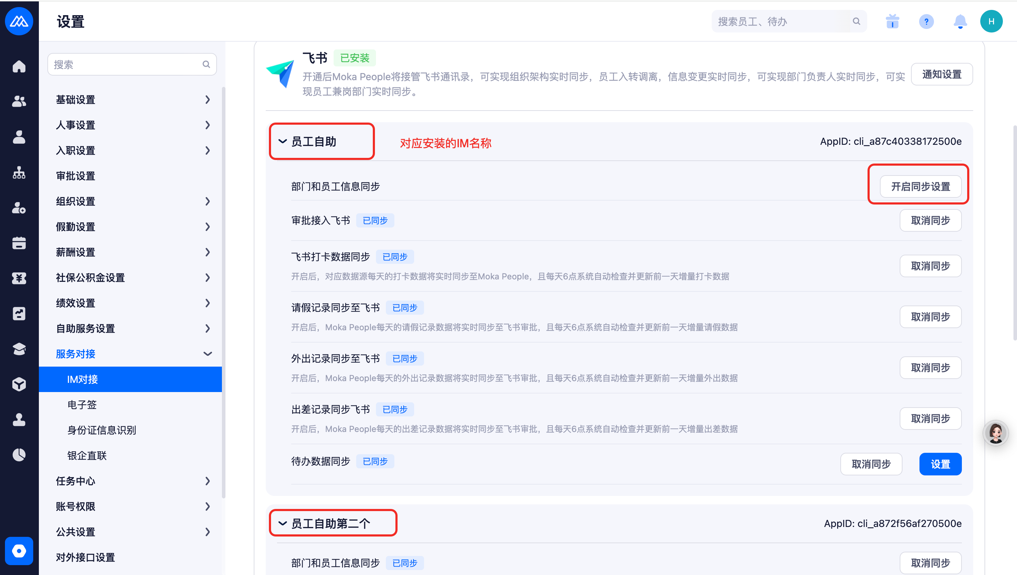This screenshot has height=575, width=1017.
Task: Click the home icon in left sidebar
Action: pos(19,66)
